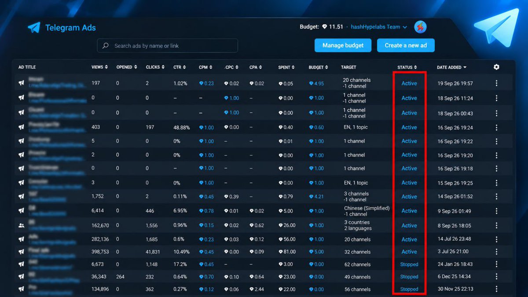Click the megaphone icon on the 403 views row
The image size is (528, 297).
[x=21, y=127]
